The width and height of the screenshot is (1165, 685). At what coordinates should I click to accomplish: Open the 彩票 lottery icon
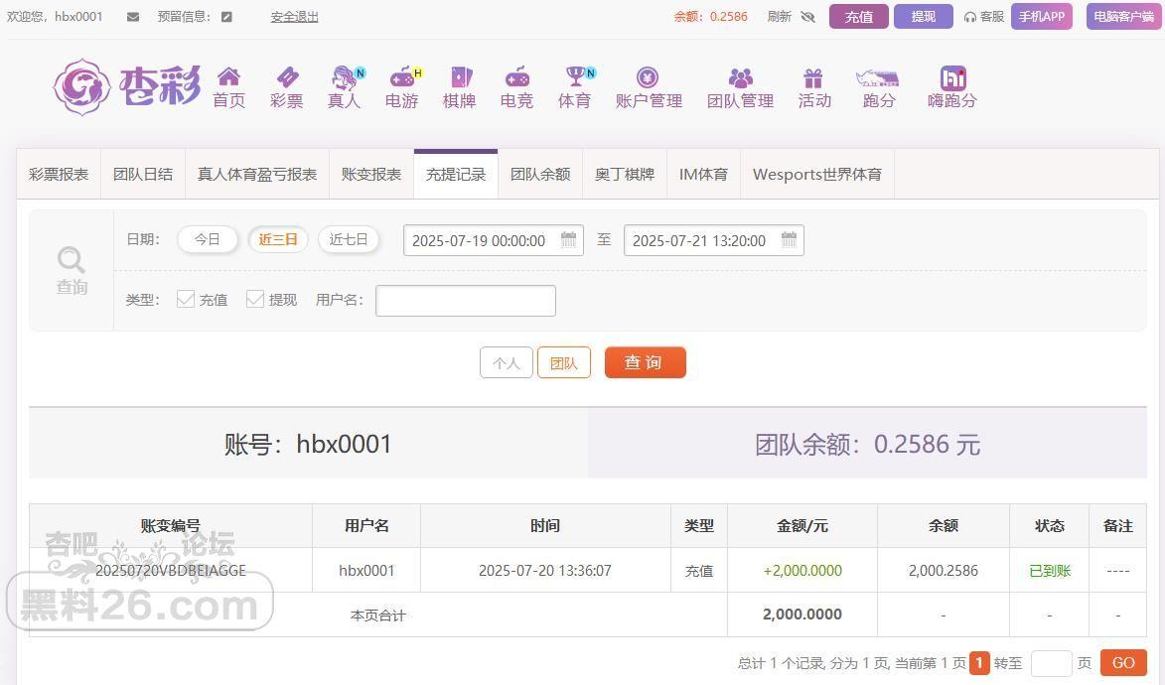287,77
